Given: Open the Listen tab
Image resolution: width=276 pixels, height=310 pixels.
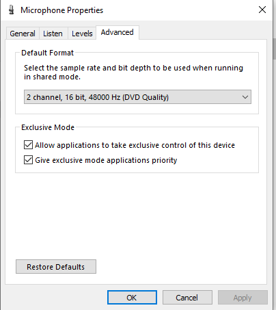Looking at the screenshot, I should pyautogui.click(x=53, y=34).
